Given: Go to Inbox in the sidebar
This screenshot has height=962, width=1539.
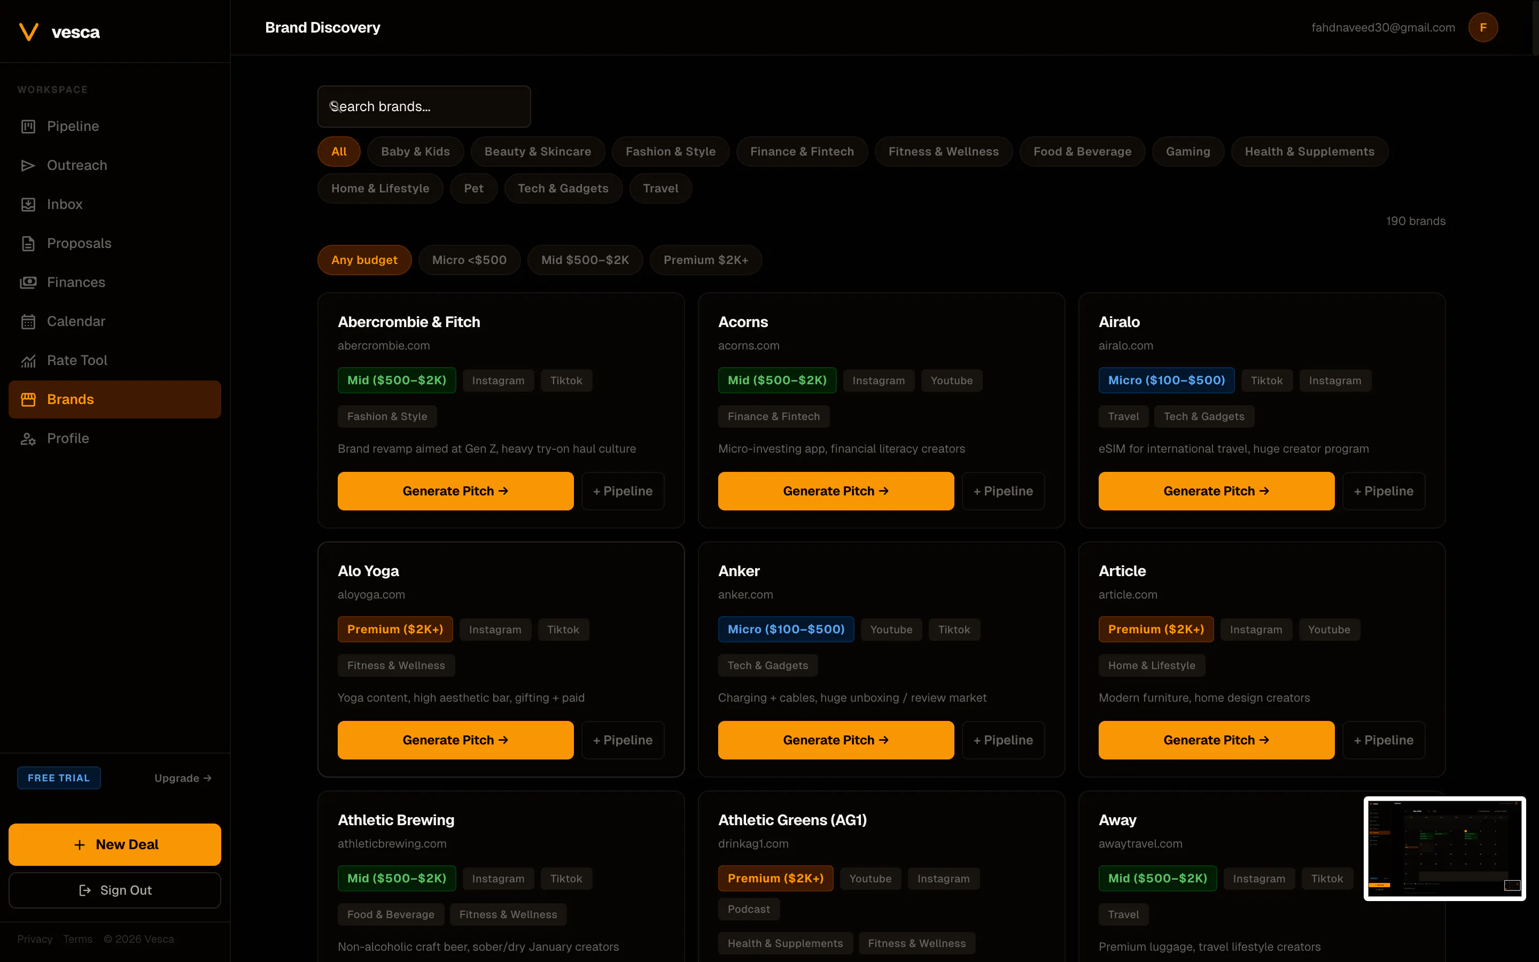Looking at the screenshot, I should (x=114, y=204).
